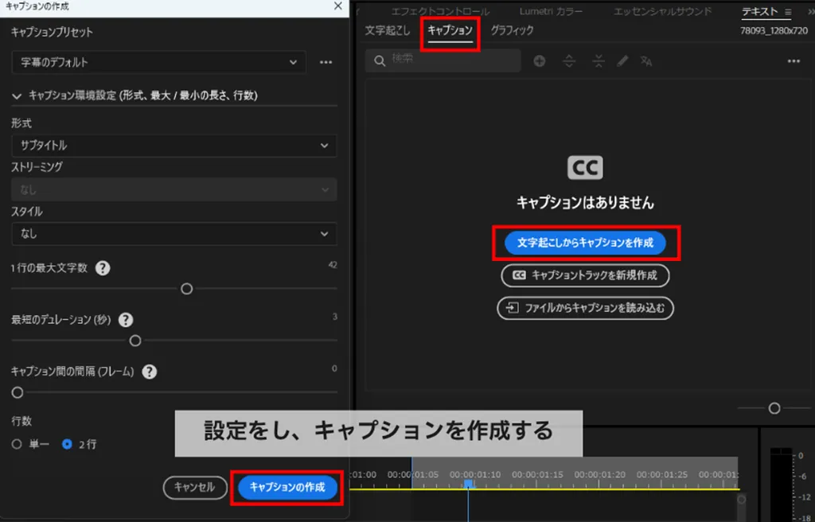Click 文字起こしからキャプションを作成 button
Image resolution: width=815 pixels, height=522 pixels.
click(585, 243)
